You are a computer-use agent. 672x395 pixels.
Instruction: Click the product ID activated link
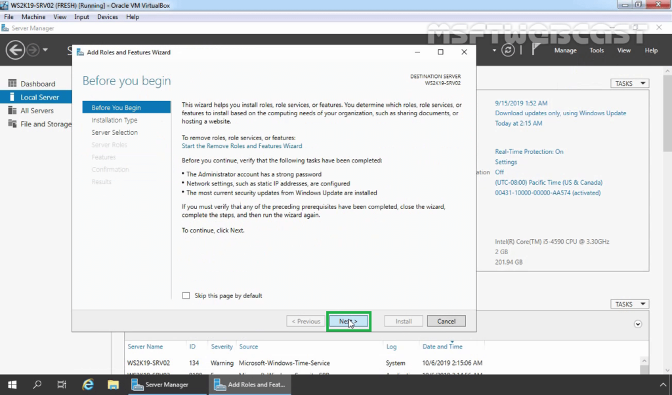click(x=548, y=193)
